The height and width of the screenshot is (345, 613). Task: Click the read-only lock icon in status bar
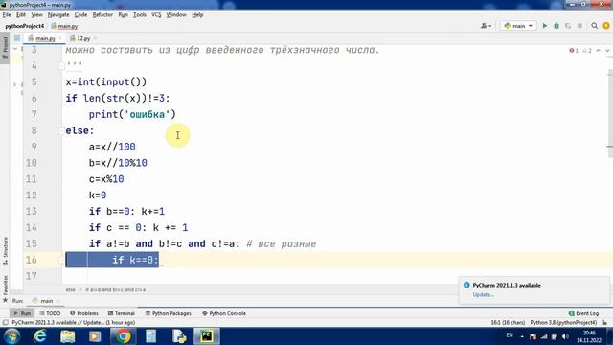click(x=604, y=323)
